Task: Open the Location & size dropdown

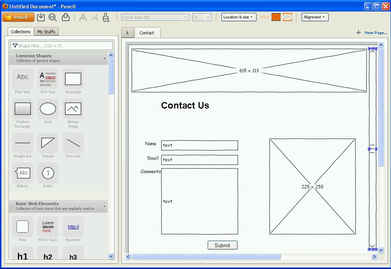Action: (x=239, y=17)
